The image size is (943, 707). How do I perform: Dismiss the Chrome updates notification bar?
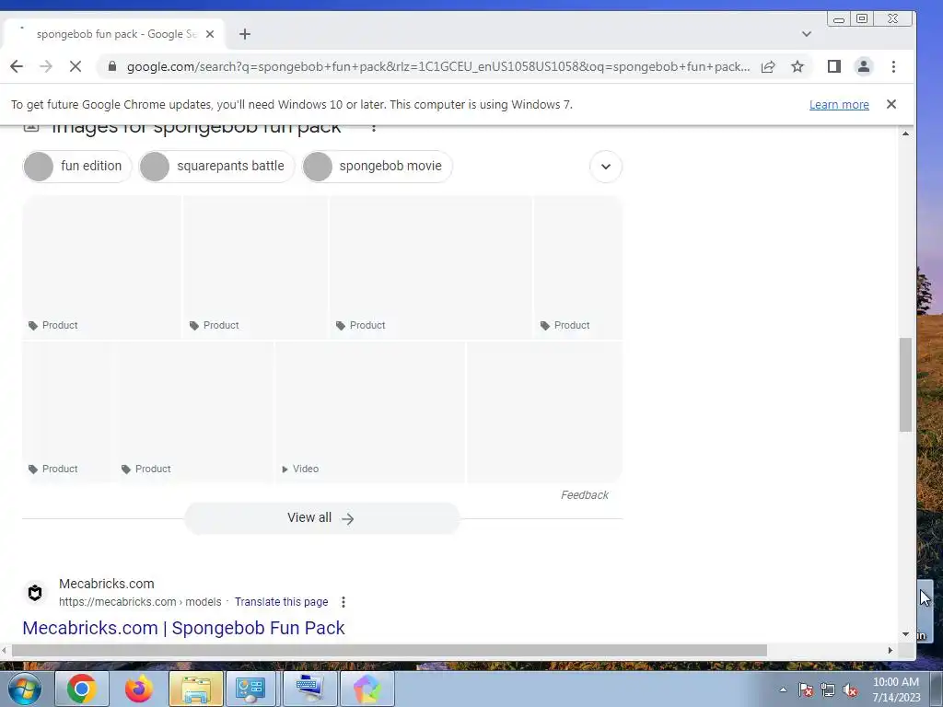click(x=891, y=104)
